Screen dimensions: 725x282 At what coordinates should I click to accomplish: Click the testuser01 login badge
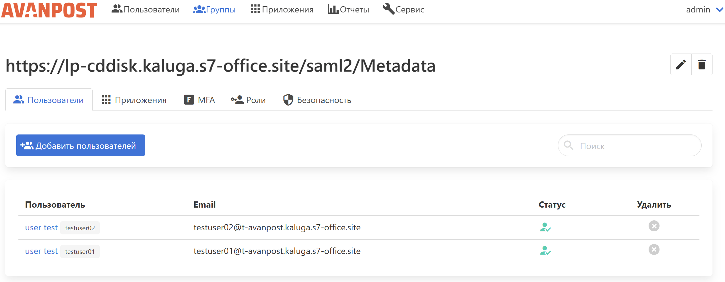[80, 251]
